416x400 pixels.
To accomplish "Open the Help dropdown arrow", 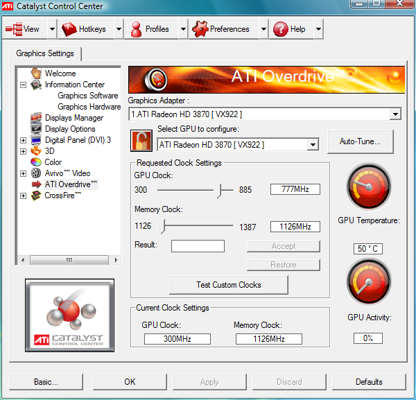I will (318, 29).
